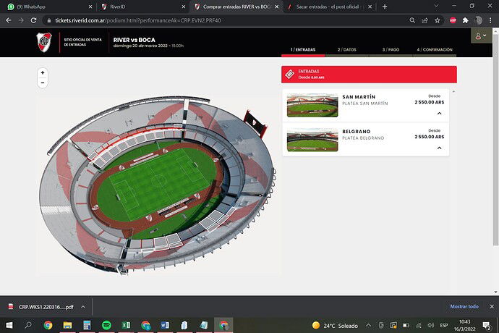Click the share page icon in address bar
Viewport: 499px width, 333px height.
(x=425, y=20)
